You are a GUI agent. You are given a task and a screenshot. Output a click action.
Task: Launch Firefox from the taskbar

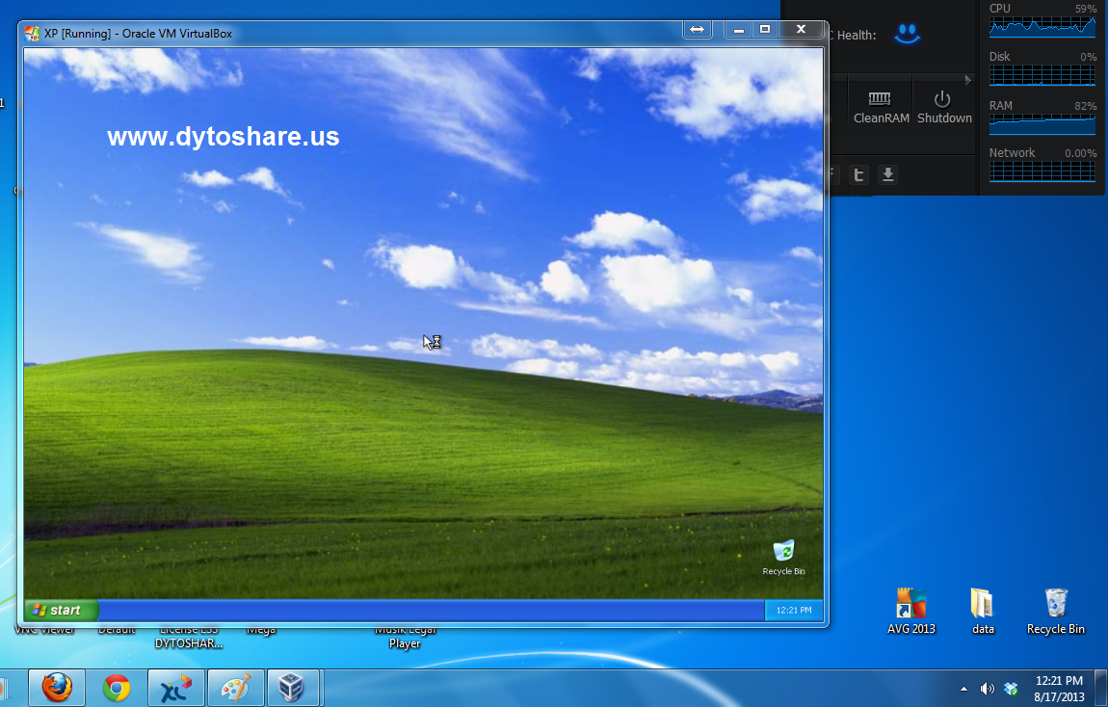pyautogui.click(x=57, y=687)
